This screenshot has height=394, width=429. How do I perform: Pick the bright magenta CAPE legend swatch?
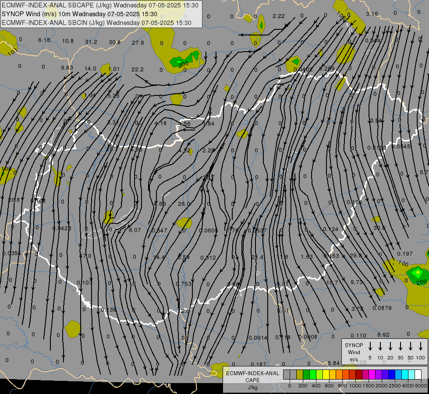tap(372, 375)
